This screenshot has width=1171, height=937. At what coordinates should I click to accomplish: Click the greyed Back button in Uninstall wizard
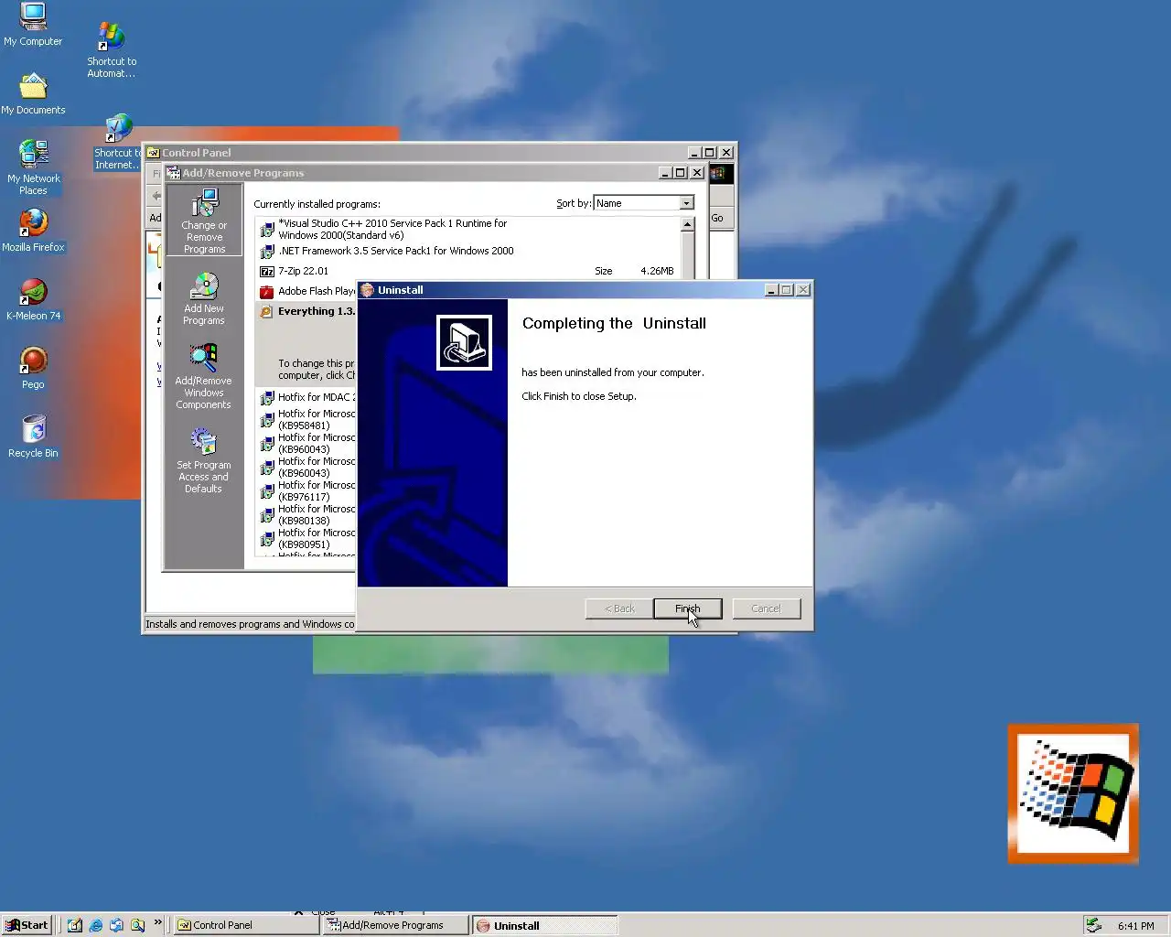pyautogui.click(x=619, y=609)
